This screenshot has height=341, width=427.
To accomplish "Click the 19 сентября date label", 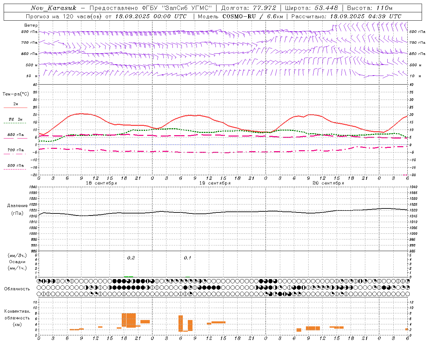I will pos(215,183).
